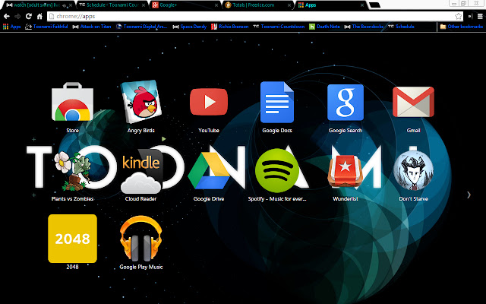Open the Gmail app

tap(413, 102)
